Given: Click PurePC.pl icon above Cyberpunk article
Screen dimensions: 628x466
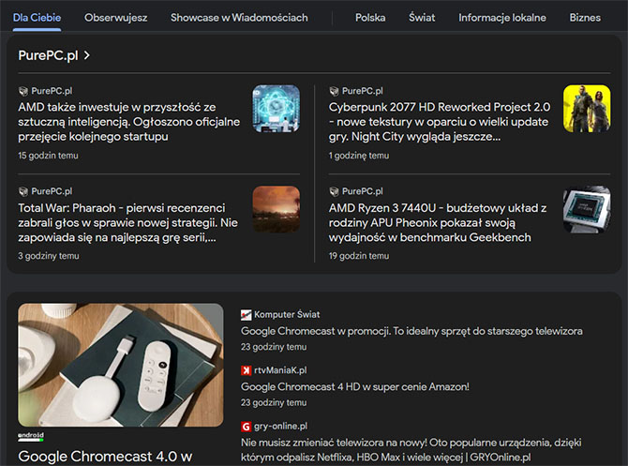Looking at the screenshot, I should click(x=334, y=91).
